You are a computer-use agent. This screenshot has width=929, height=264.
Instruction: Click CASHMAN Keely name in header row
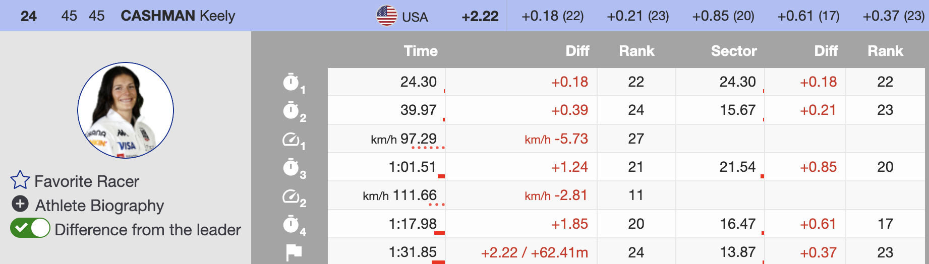click(x=178, y=16)
